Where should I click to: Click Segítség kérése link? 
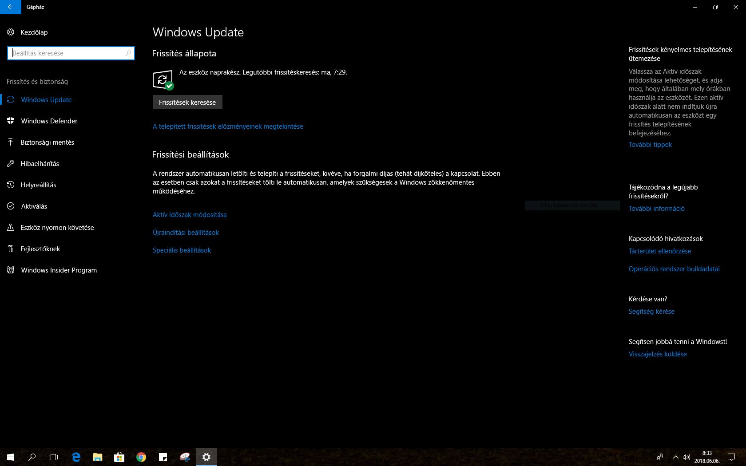(x=651, y=312)
